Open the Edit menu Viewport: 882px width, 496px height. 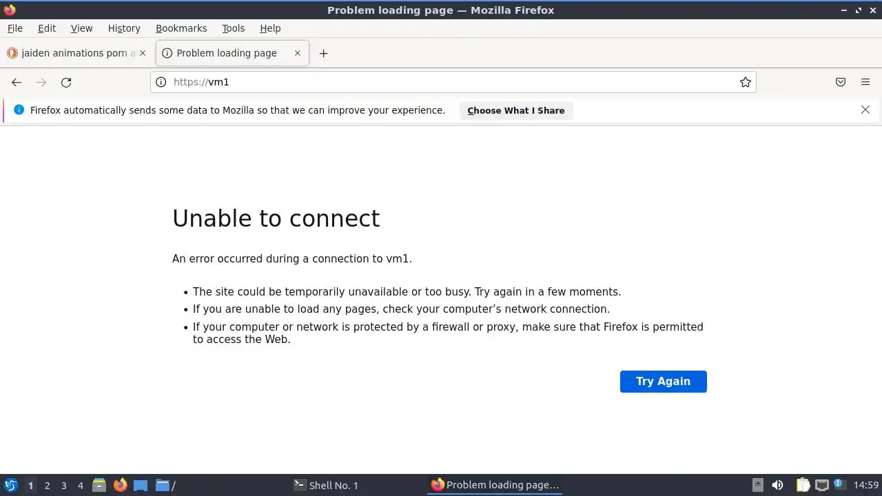point(47,28)
